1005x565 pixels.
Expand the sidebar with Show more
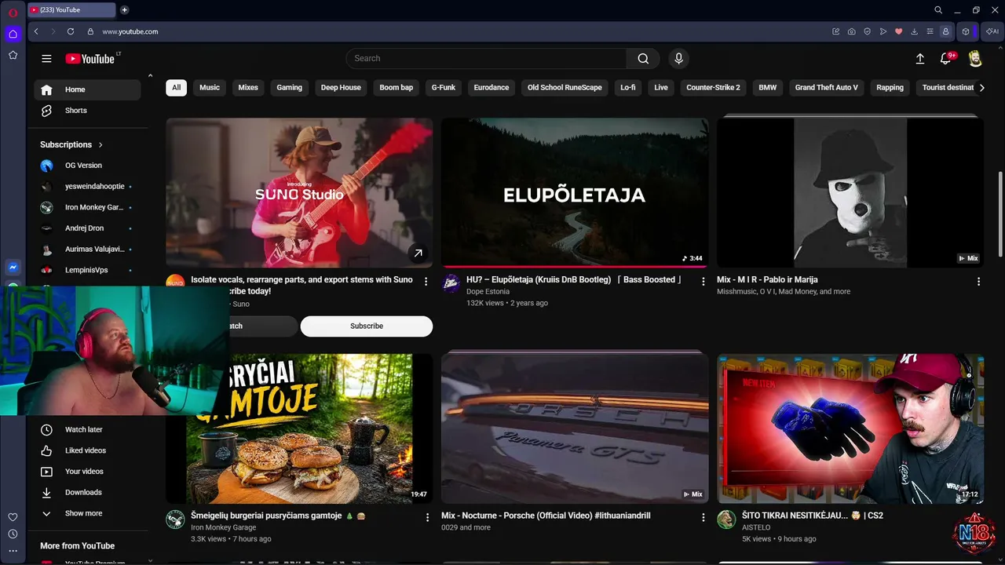83,513
